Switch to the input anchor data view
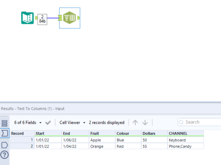The image size is (221, 165). pyautogui.click(x=4, y=133)
